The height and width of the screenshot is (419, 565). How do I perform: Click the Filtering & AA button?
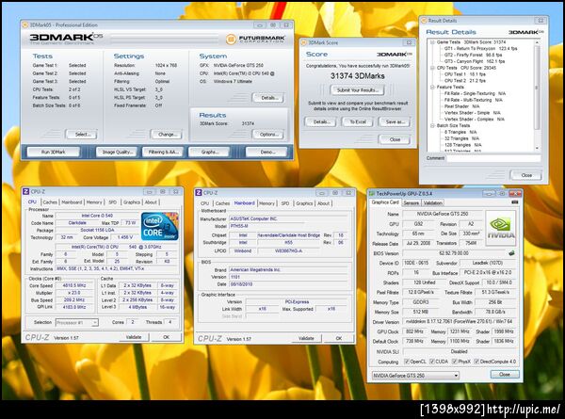pyautogui.click(x=163, y=152)
